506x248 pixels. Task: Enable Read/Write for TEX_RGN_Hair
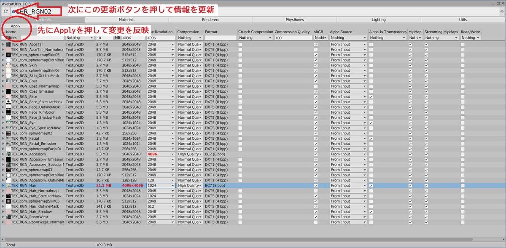pos(463,186)
